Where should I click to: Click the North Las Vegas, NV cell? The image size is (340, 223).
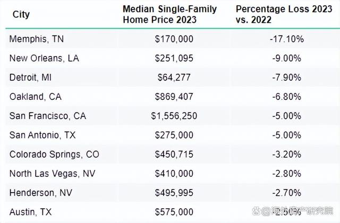(52, 174)
